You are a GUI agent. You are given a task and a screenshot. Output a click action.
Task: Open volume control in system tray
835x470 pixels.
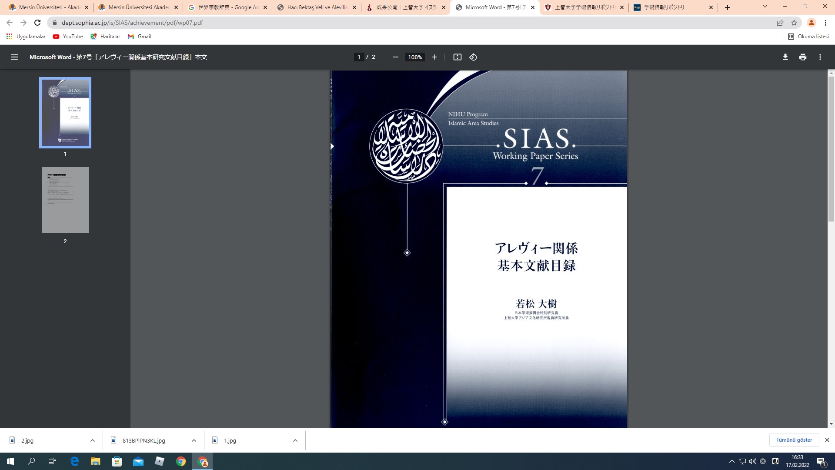(x=752, y=461)
